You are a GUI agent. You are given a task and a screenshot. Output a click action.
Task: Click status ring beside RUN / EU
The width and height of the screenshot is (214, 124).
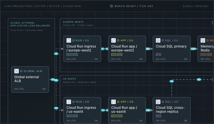73,40
